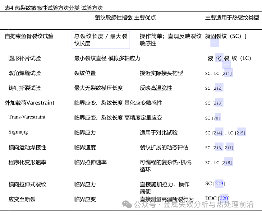Click the 外加载荷Varestraint row label
262x215 pixels.
29,103
